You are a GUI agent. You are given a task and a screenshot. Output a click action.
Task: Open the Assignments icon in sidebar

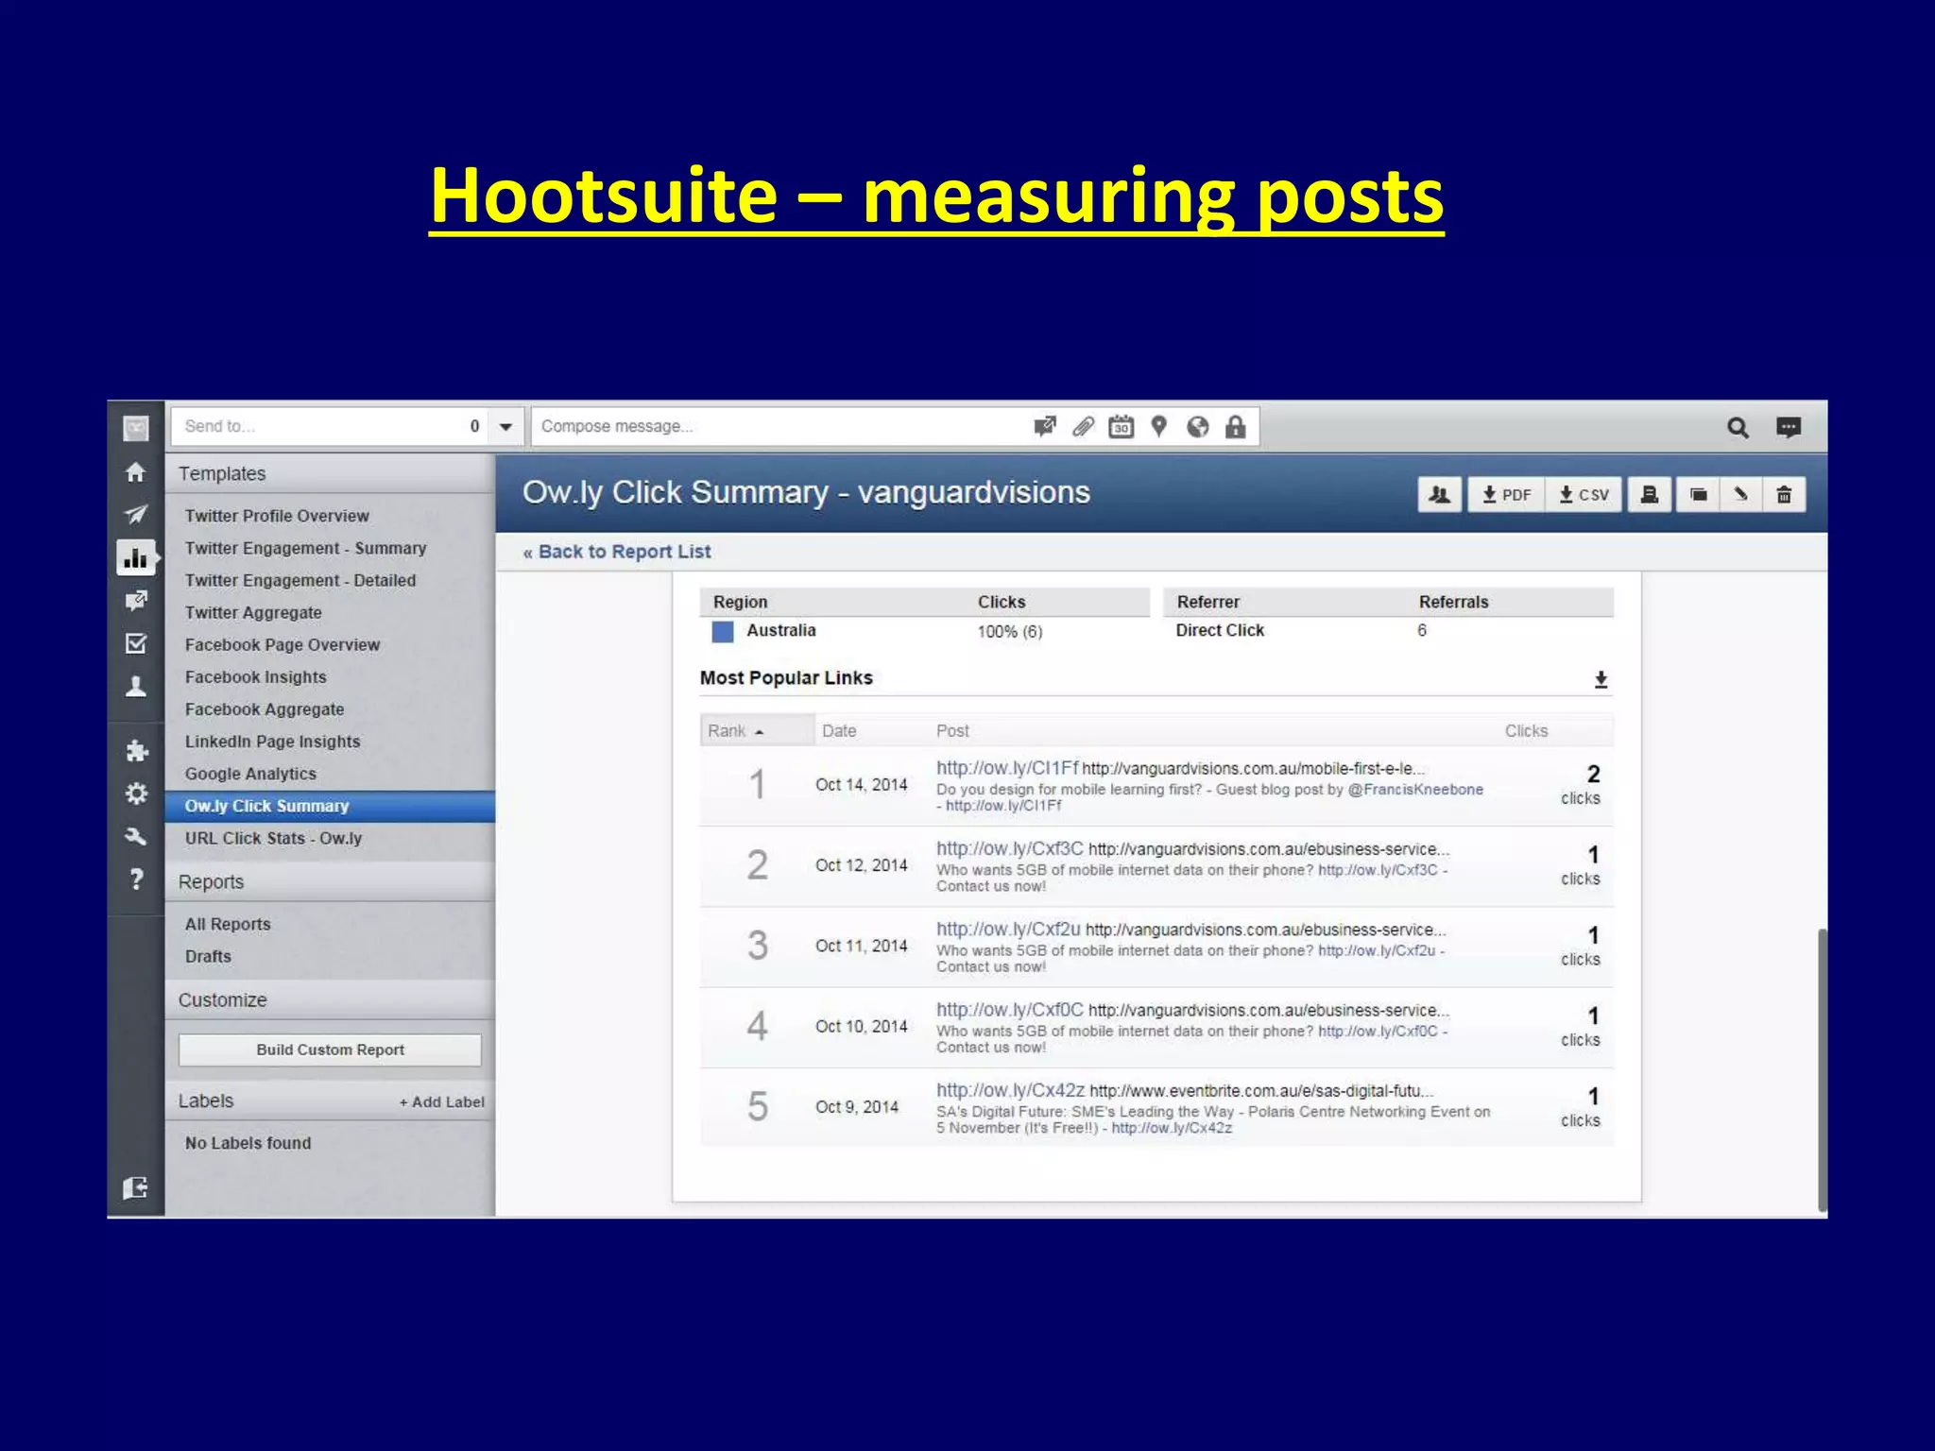pyautogui.click(x=136, y=601)
